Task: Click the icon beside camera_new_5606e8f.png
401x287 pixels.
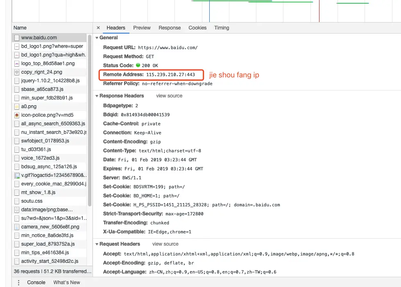Action: tap(17, 227)
